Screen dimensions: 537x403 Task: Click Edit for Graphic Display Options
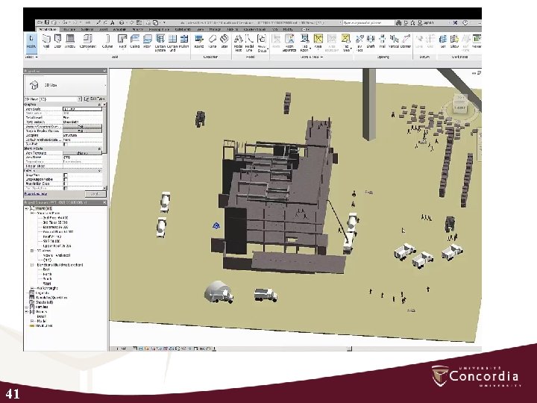82,131
